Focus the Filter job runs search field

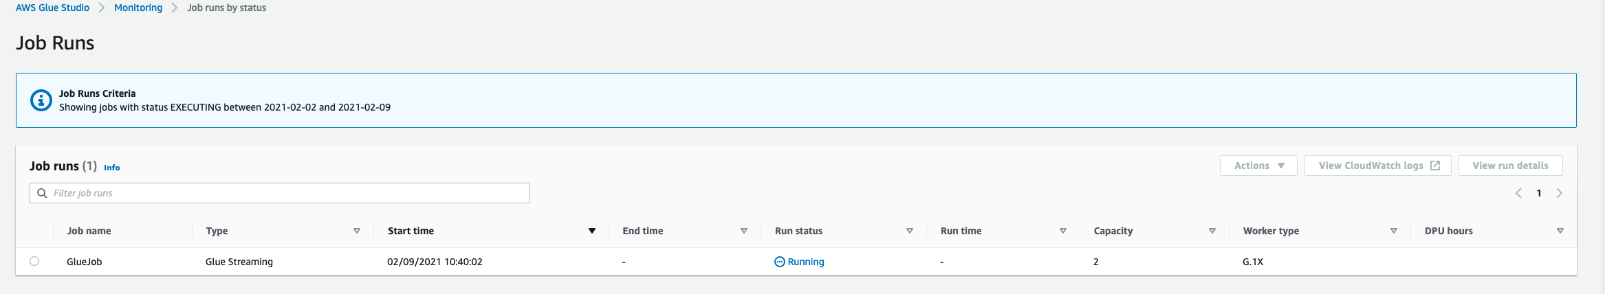pyautogui.click(x=289, y=193)
